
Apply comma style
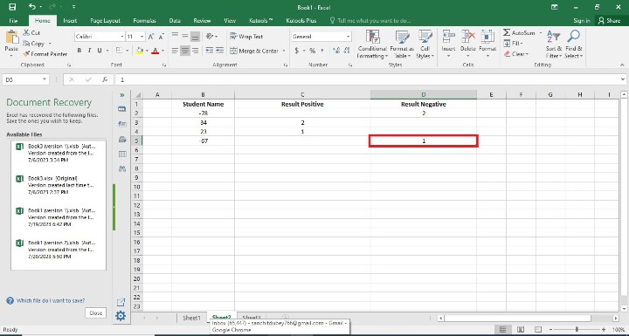tap(323, 51)
